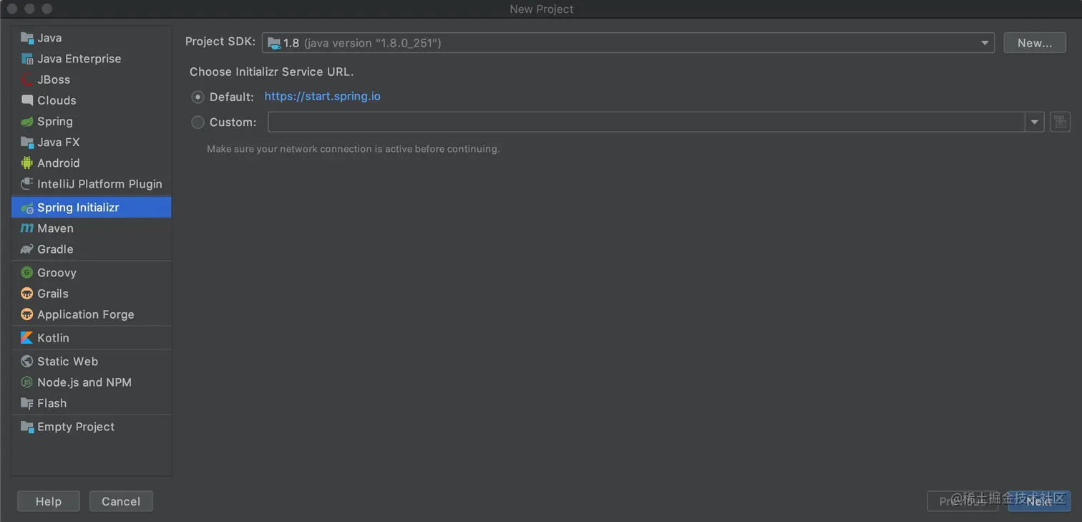Select the Groovy list entry
This screenshot has width=1082, height=522.
point(92,272)
